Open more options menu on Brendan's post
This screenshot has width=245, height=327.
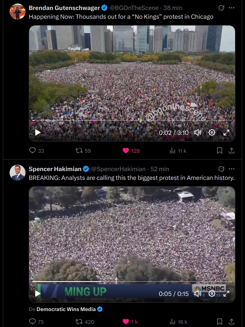click(231, 8)
